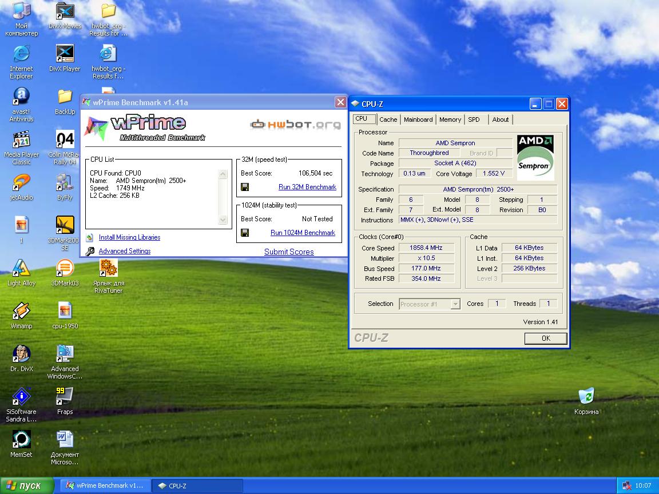This screenshot has width=659, height=494.
Task: Open the Mainboard tab in CPU-Z
Action: tap(418, 119)
